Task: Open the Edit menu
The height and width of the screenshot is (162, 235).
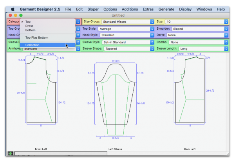Action: click(79, 9)
